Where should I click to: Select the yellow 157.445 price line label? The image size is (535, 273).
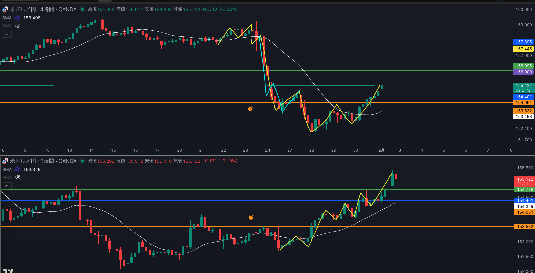523,49
